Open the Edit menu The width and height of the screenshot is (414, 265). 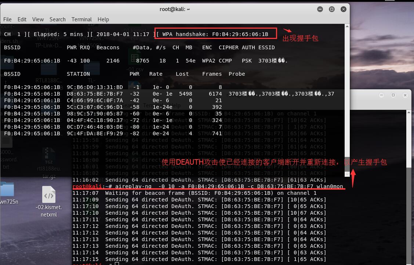pyautogui.click(x=22, y=19)
